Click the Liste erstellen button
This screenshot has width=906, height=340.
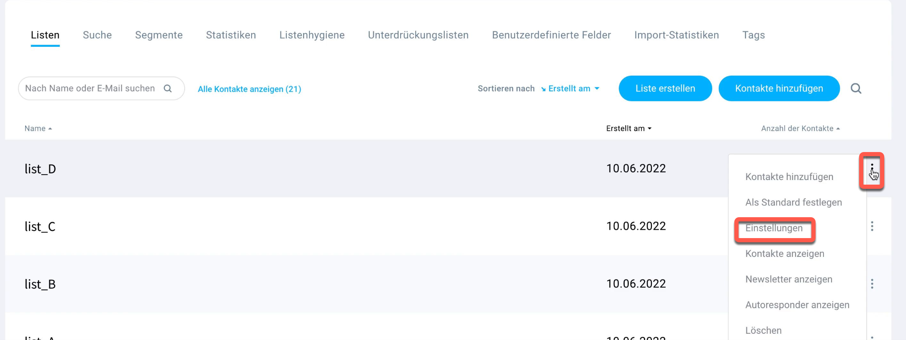665,88
